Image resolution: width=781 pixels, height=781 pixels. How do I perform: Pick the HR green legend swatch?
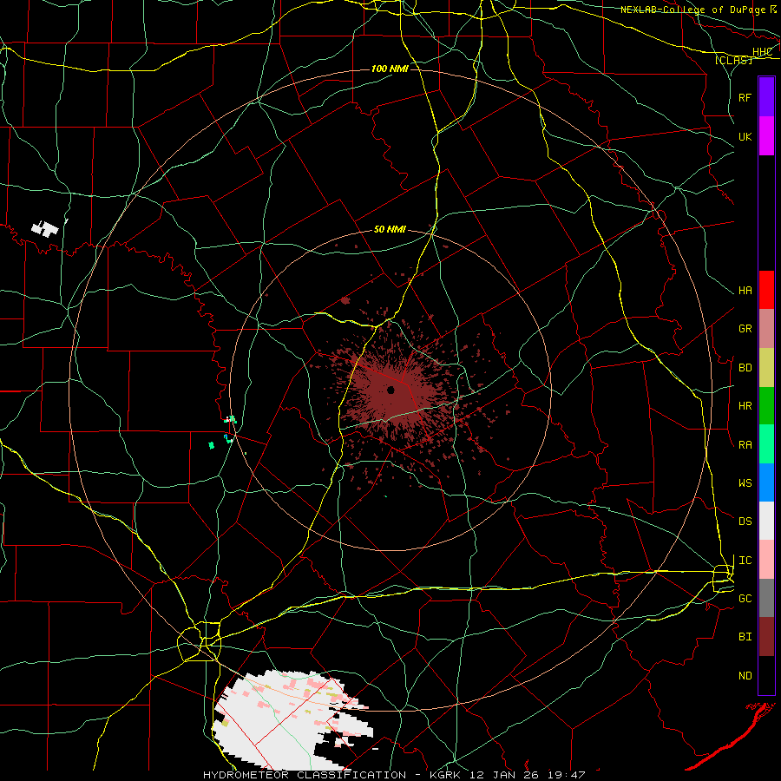(766, 405)
